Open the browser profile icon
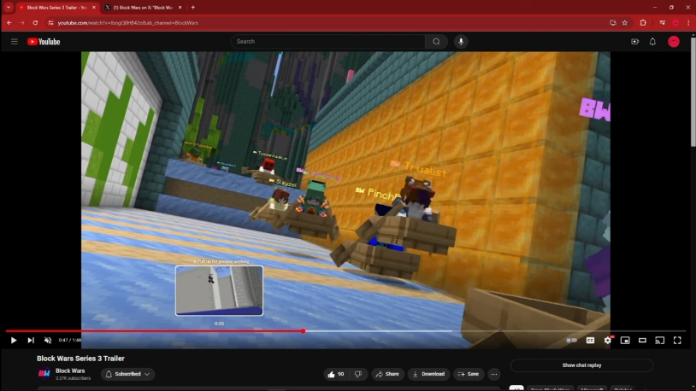Screen dimensions: 696x391 pyautogui.click(x=675, y=22)
